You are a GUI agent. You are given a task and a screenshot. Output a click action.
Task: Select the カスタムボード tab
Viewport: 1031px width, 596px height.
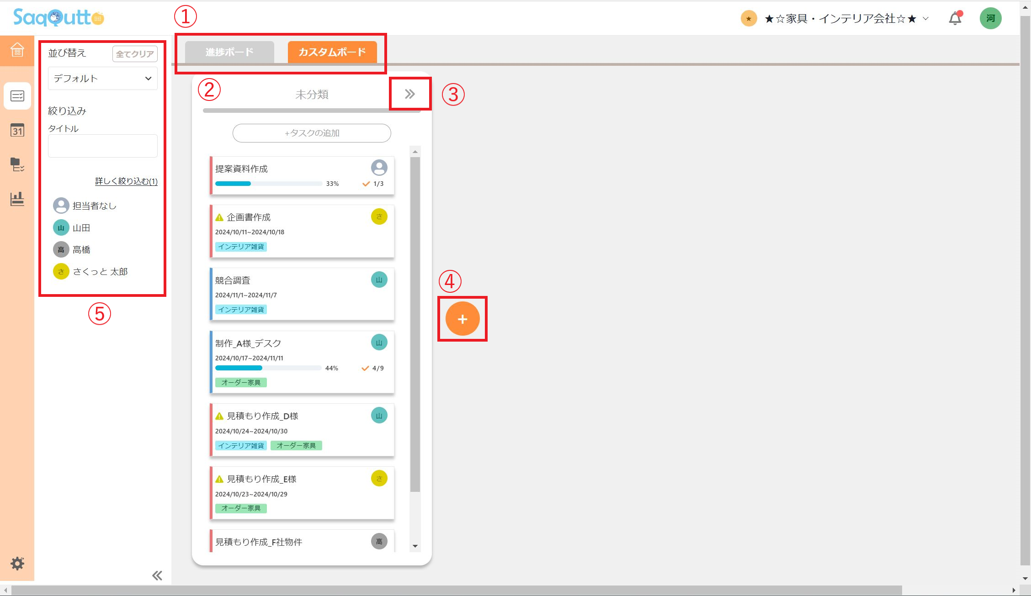(332, 52)
